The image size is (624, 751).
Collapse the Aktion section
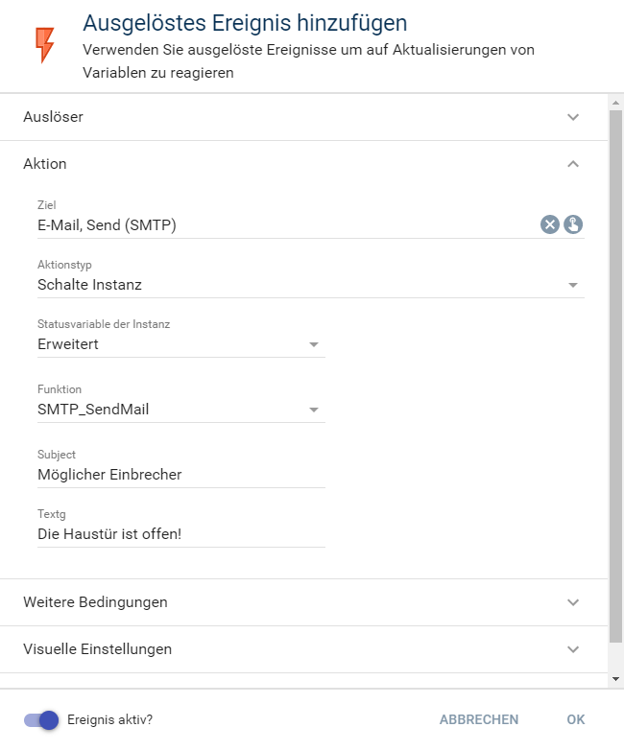[573, 164]
